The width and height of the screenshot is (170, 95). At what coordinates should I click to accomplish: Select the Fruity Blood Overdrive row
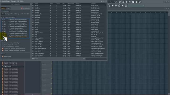tap(69, 48)
